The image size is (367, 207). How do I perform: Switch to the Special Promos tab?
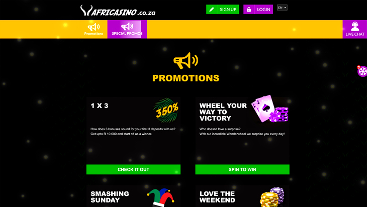[x=127, y=29]
